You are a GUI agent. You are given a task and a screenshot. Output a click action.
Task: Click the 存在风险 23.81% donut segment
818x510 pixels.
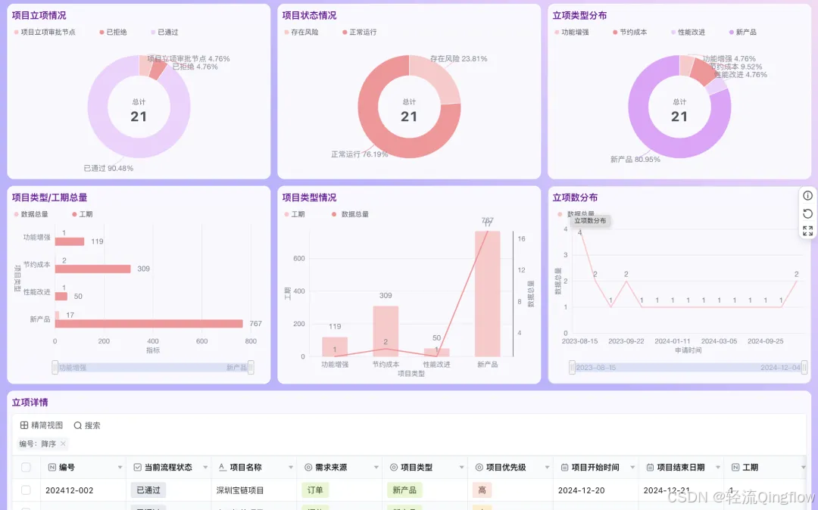click(441, 78)
